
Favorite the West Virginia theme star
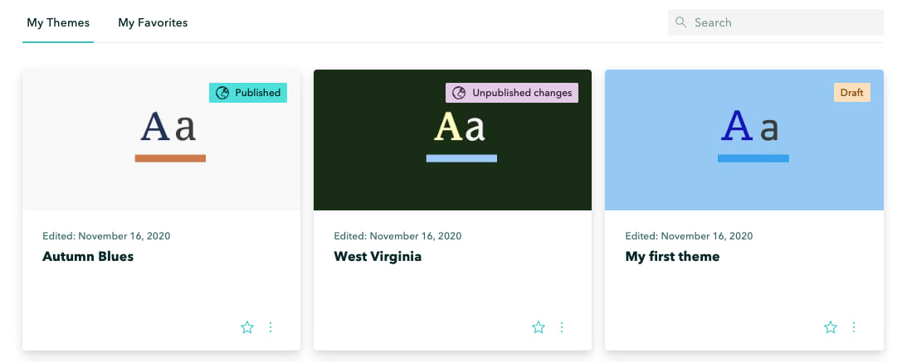tap(539, 327)
